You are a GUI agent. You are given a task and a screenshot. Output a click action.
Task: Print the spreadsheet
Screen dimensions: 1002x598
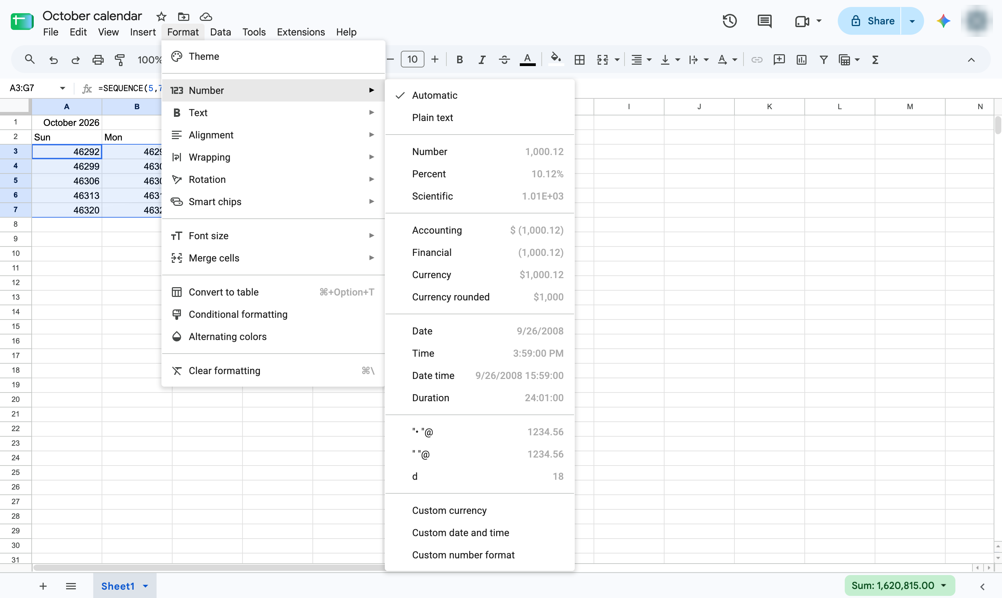tap(98, 60)
